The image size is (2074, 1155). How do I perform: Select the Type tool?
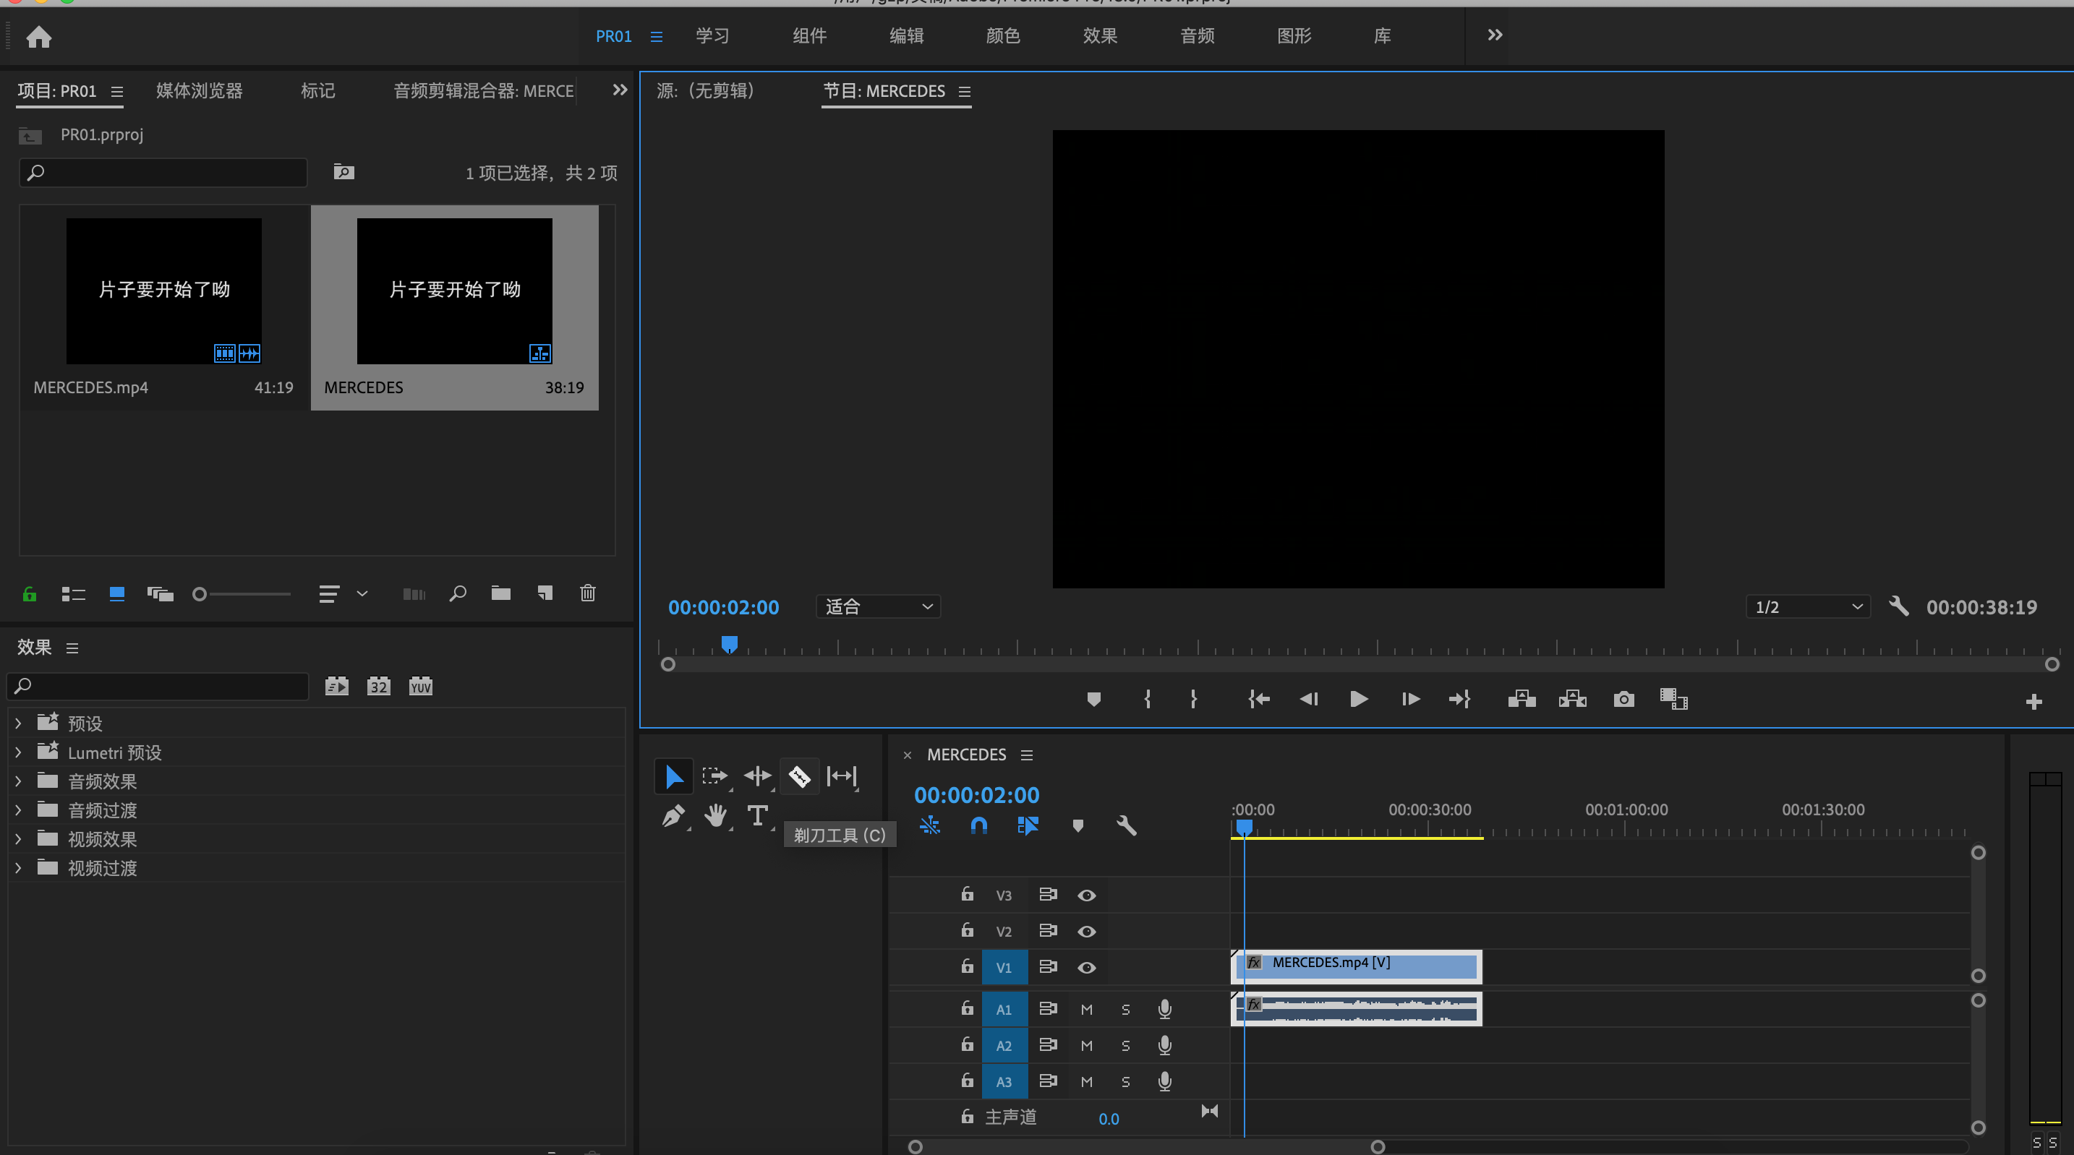click(x=757, y=816)
